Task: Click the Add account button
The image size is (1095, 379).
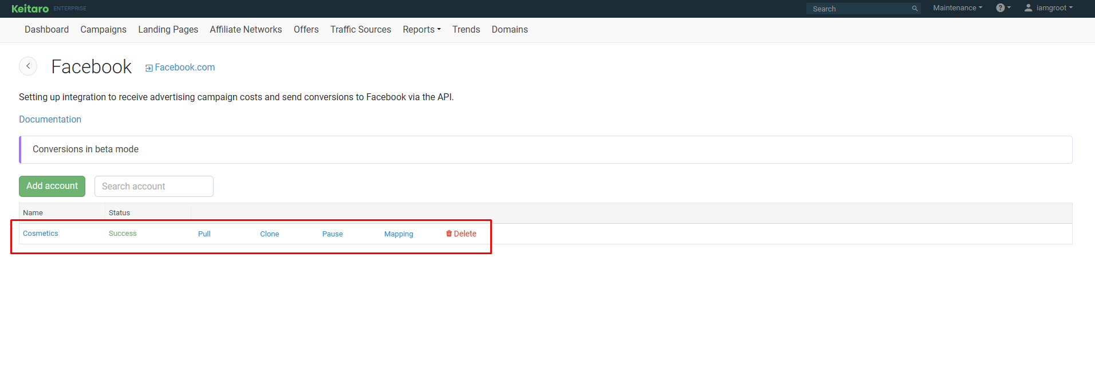Action: 52,186
